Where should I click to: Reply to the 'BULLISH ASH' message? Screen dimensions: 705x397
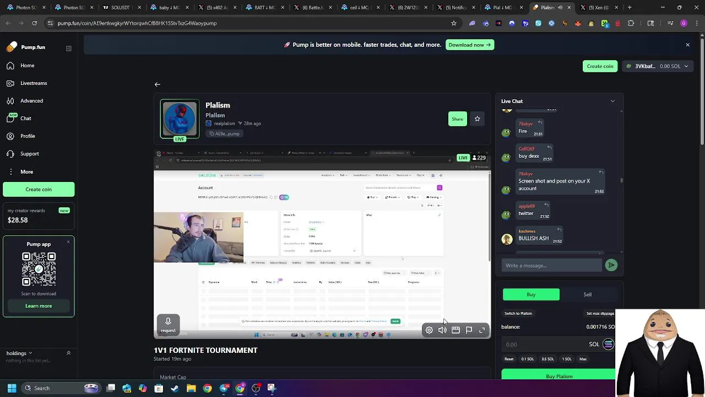(559, 230)
